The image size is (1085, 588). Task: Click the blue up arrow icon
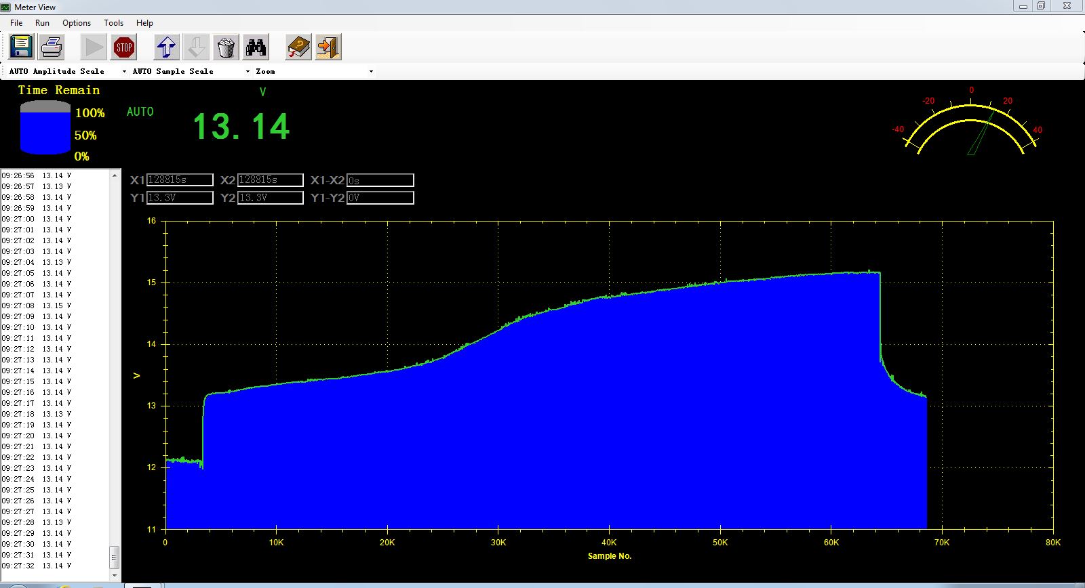[x=167, y=47]
